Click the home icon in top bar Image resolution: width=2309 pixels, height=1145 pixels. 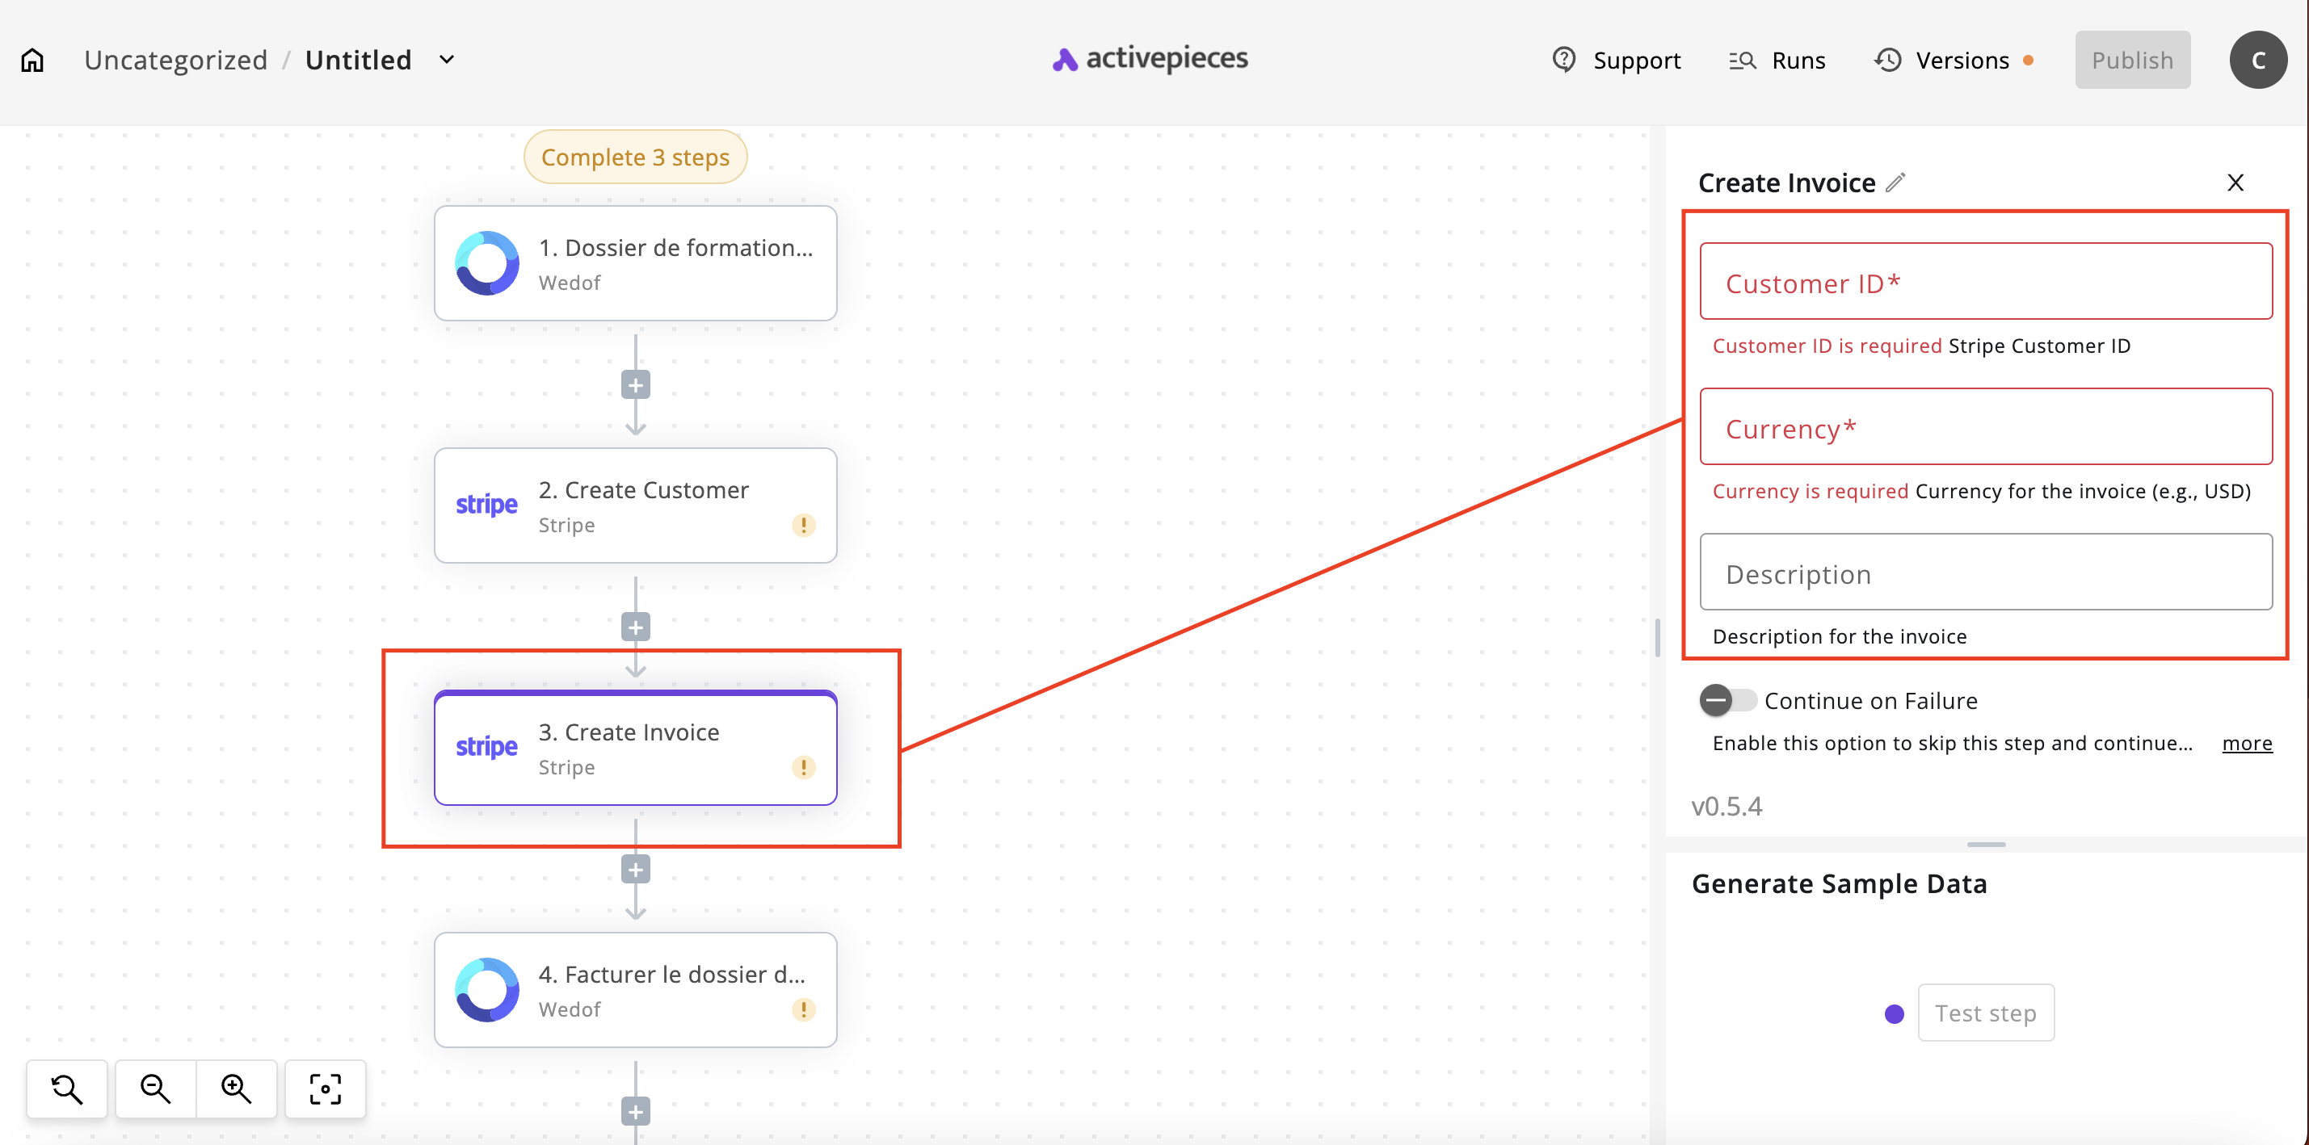32,60
